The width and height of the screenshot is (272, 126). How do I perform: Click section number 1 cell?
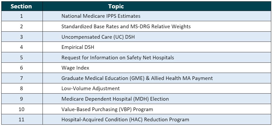pos(21,16)
